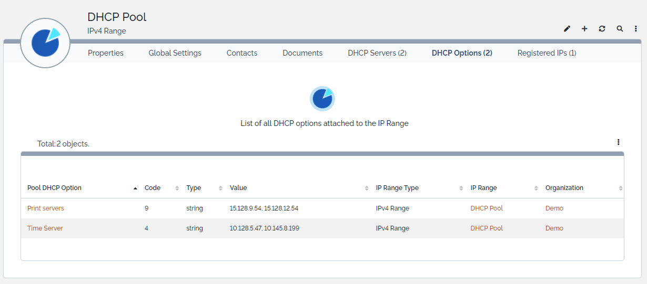Click the Demo organization link in the Print servers row

click(554, 208)
